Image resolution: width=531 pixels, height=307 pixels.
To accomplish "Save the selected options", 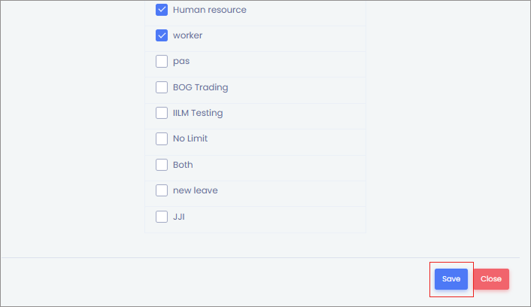I will [x=451, y=279].
